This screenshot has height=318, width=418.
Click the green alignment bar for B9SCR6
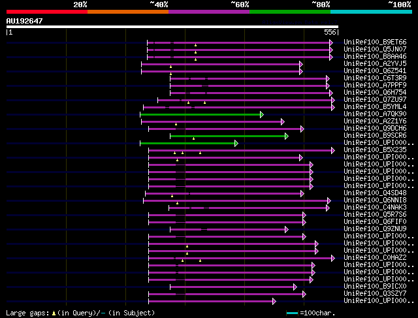228,136
